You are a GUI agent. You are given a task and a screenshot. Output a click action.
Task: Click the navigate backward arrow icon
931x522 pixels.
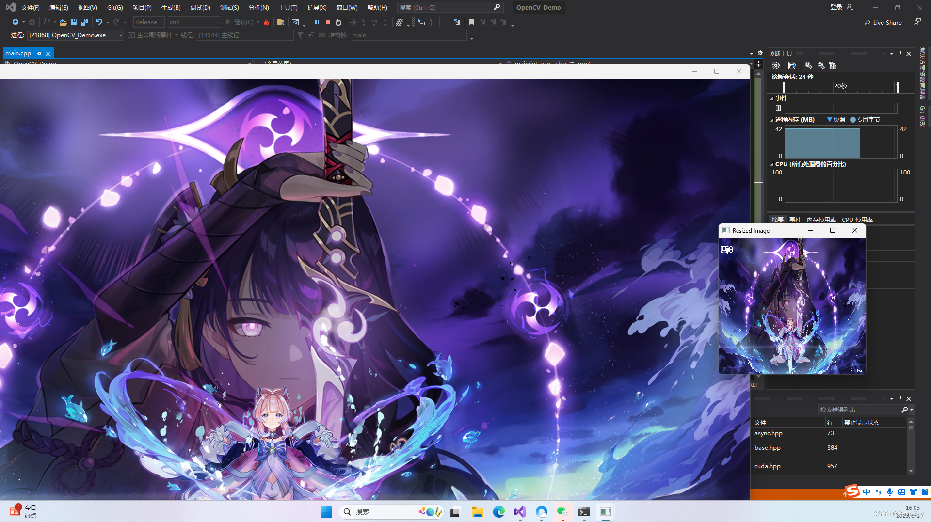coord(16,22)
